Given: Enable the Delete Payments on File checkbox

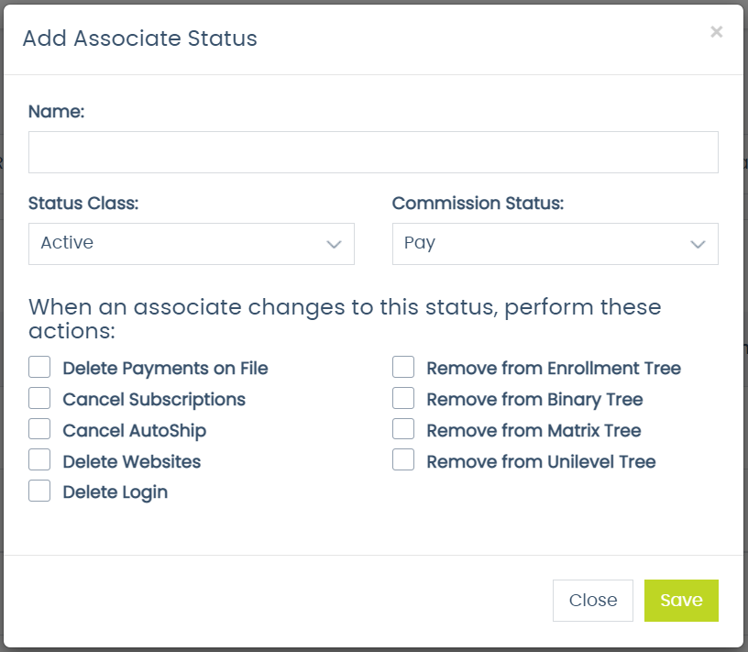Looking at the screenshot, I should 39,368.
